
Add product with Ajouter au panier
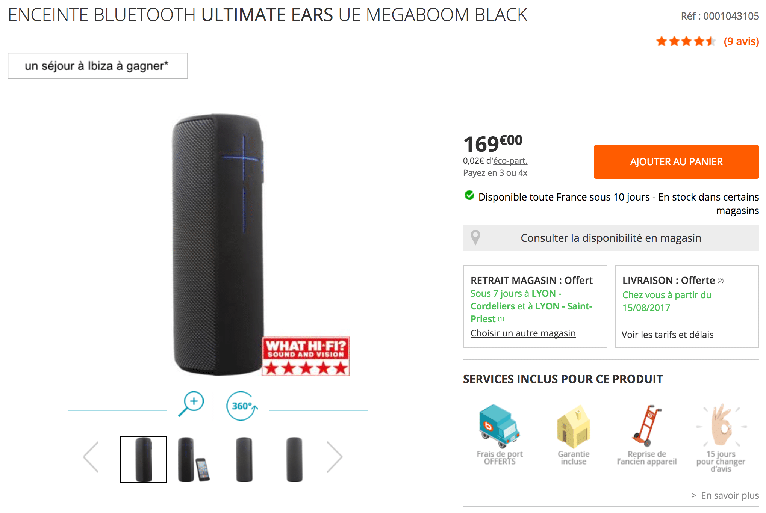676,162
